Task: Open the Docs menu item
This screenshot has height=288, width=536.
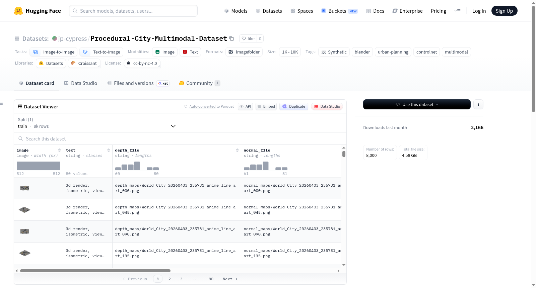Action: tap(375, 11)
